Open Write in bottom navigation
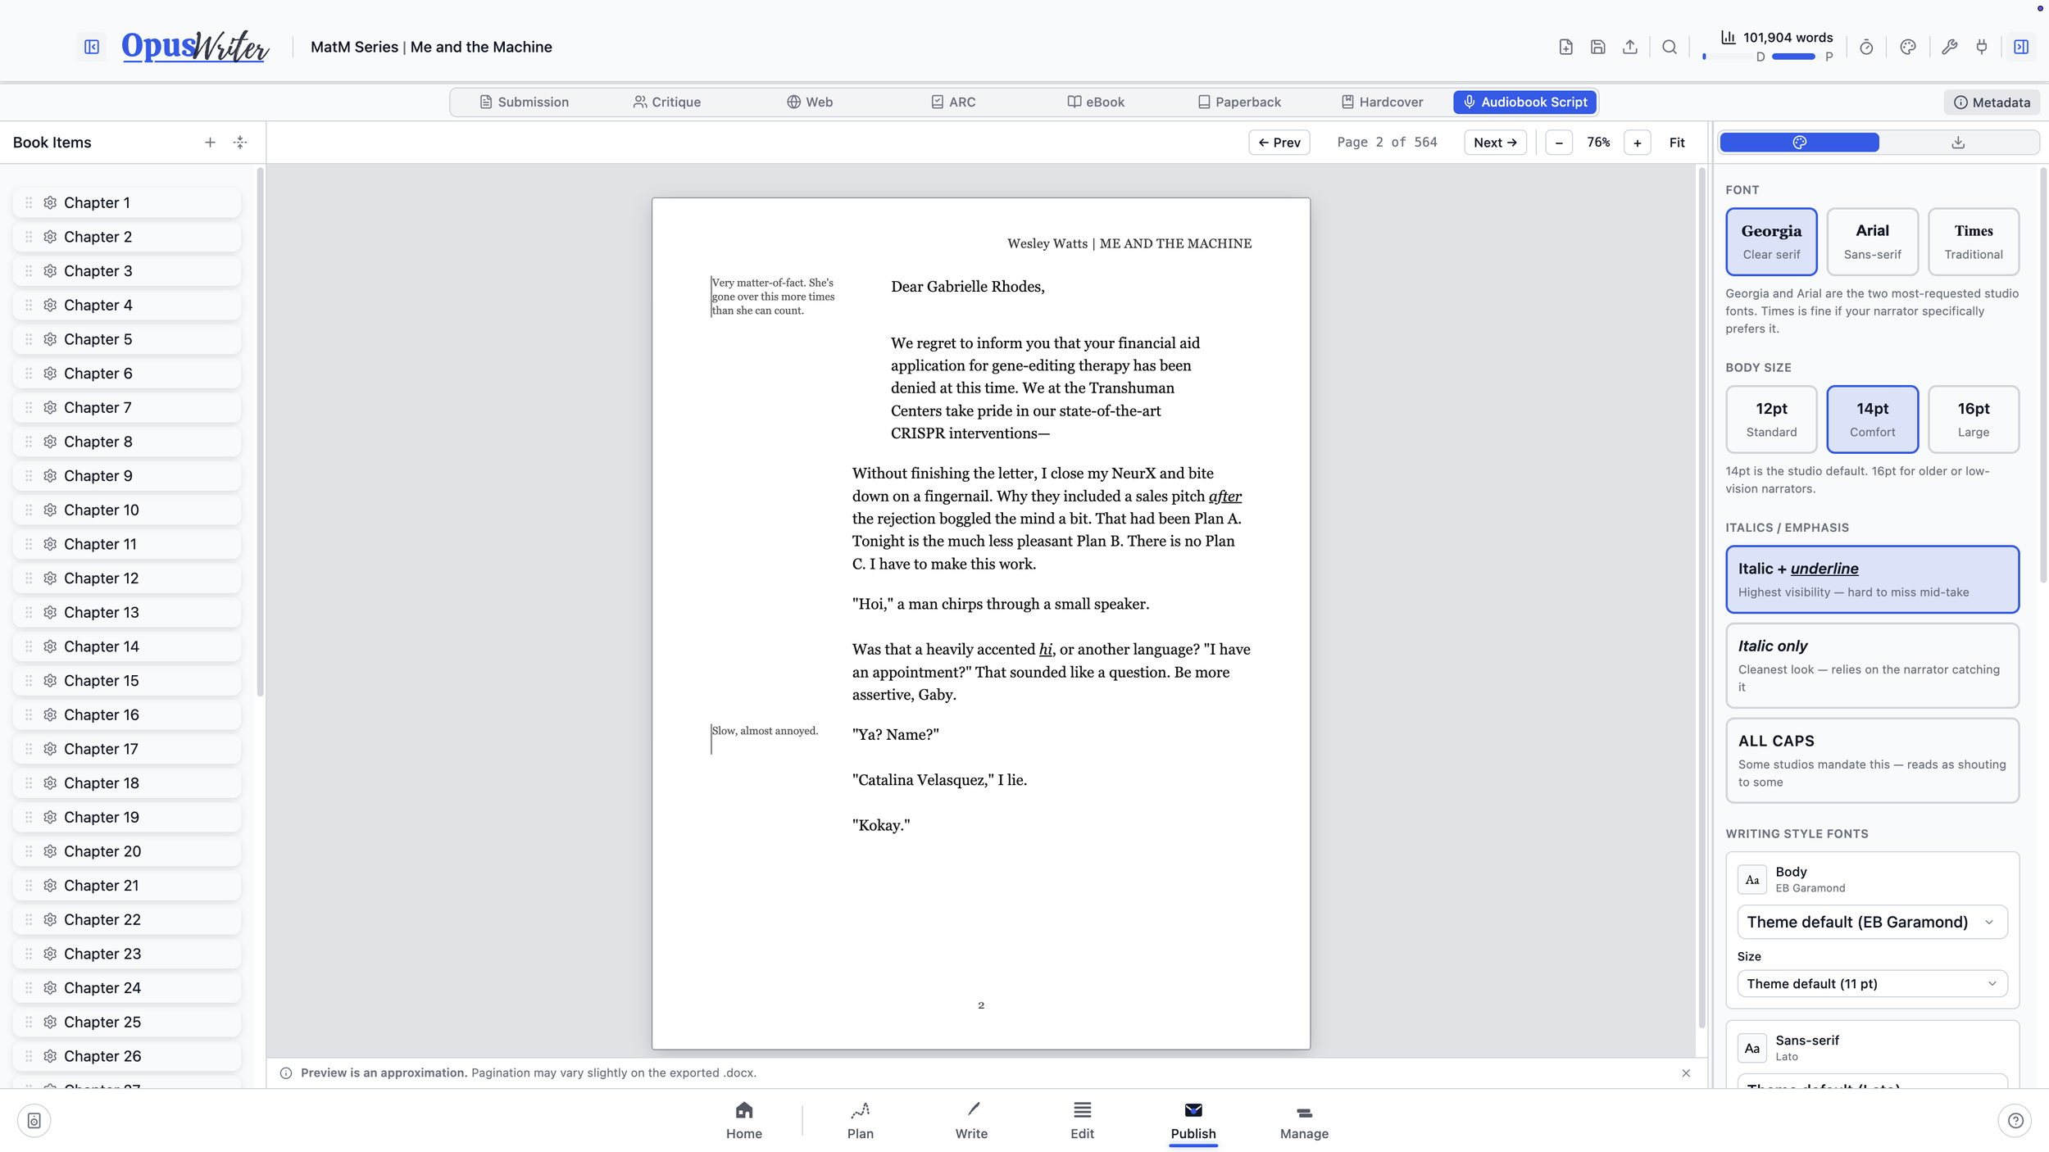 (x=971, y=1120)
